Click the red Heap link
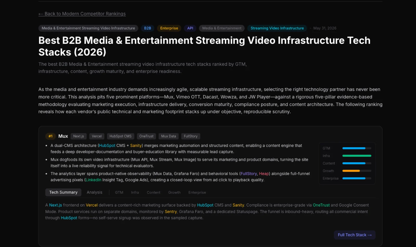 (x=264, y=174)
